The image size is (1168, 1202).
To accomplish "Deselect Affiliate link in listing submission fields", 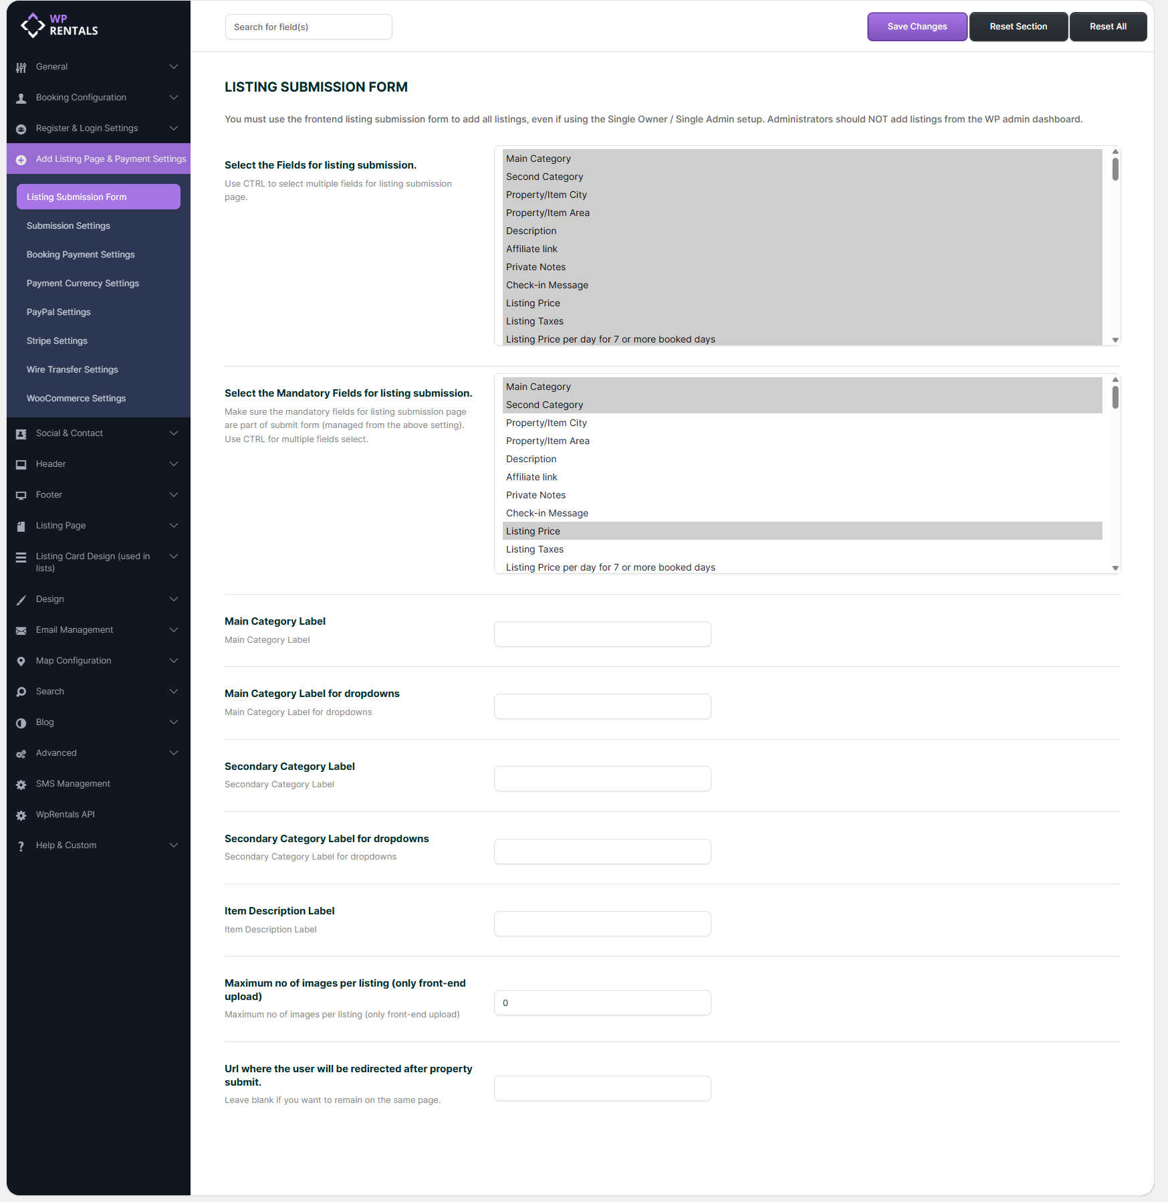I will pos(532,249).
